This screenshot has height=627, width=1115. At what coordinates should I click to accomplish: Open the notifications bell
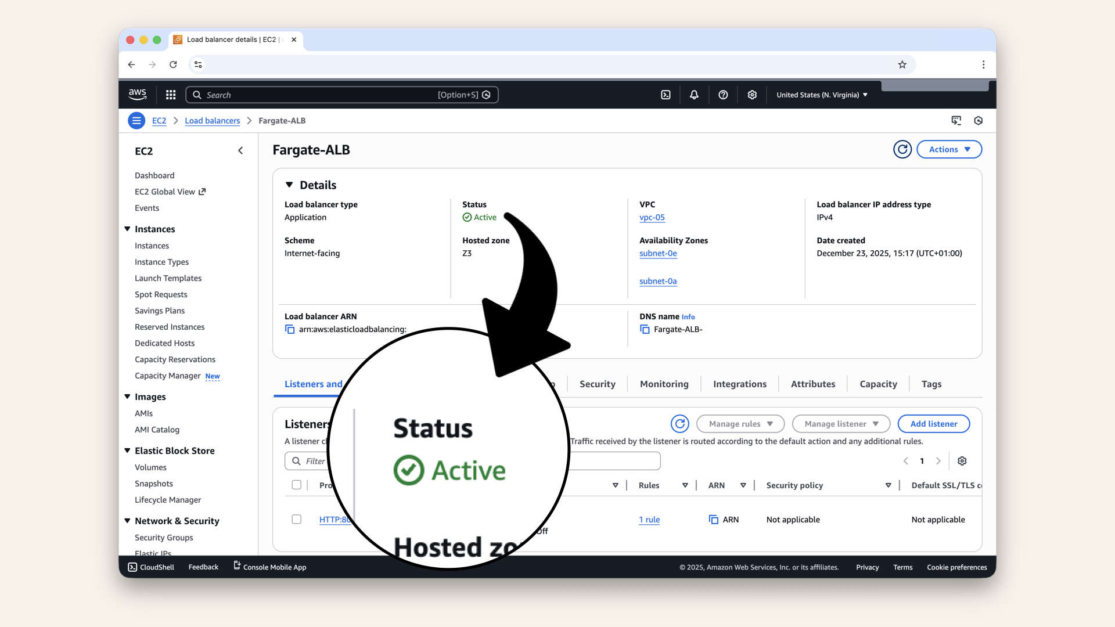point(694,95)
